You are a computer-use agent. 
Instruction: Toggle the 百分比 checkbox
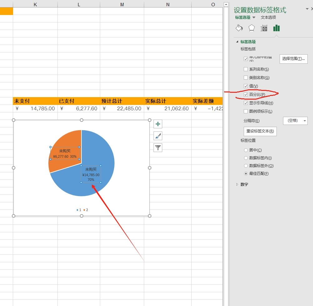point(246,95)
